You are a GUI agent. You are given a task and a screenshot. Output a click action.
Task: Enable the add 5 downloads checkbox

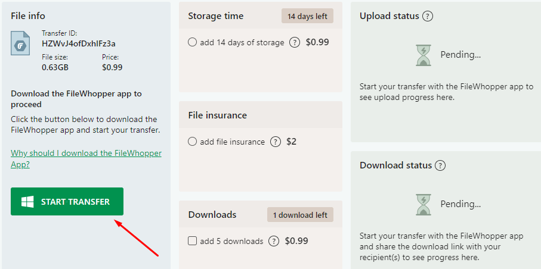point(192,241)
